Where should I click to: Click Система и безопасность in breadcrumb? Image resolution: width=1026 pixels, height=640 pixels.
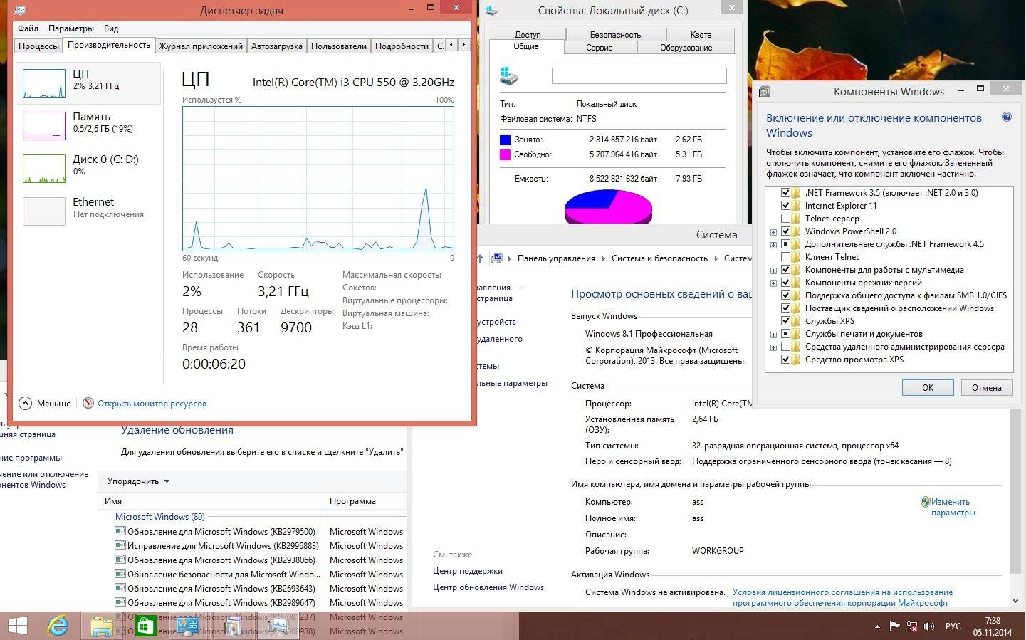pos(659,258)
